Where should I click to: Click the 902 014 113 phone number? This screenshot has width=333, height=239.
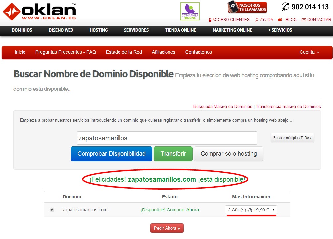[x=310, y=7]
